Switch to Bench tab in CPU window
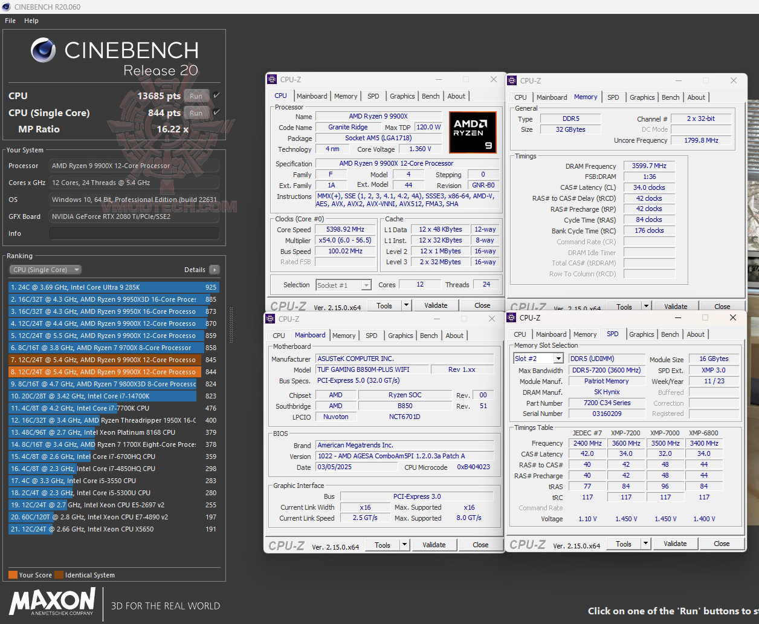Viewport: 759px width, 624px height. click(431, 96)
